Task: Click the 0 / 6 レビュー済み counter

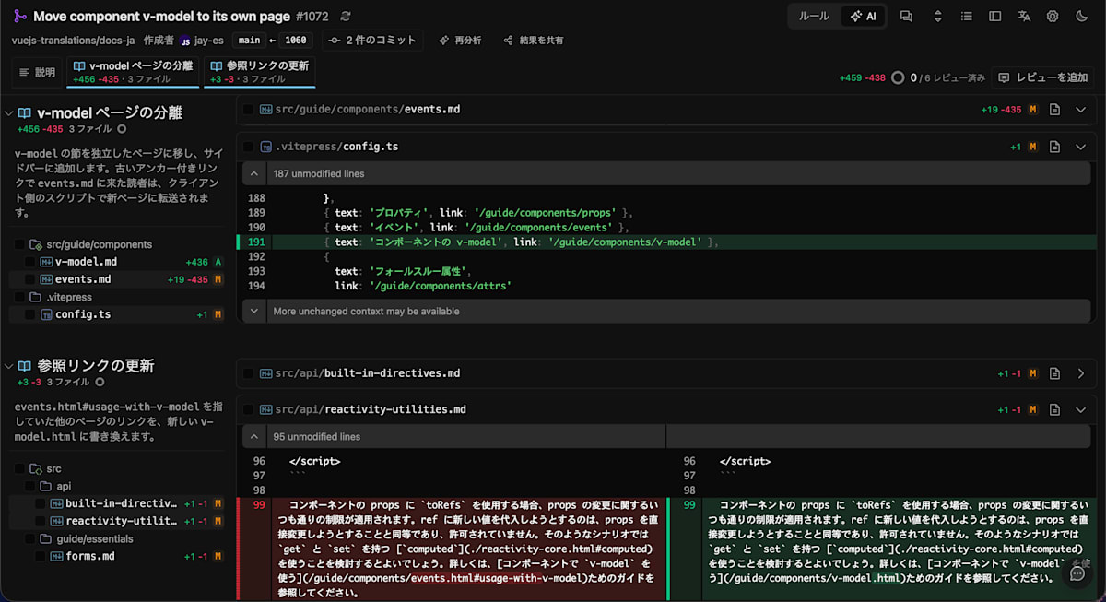Action: pos(947,77)
